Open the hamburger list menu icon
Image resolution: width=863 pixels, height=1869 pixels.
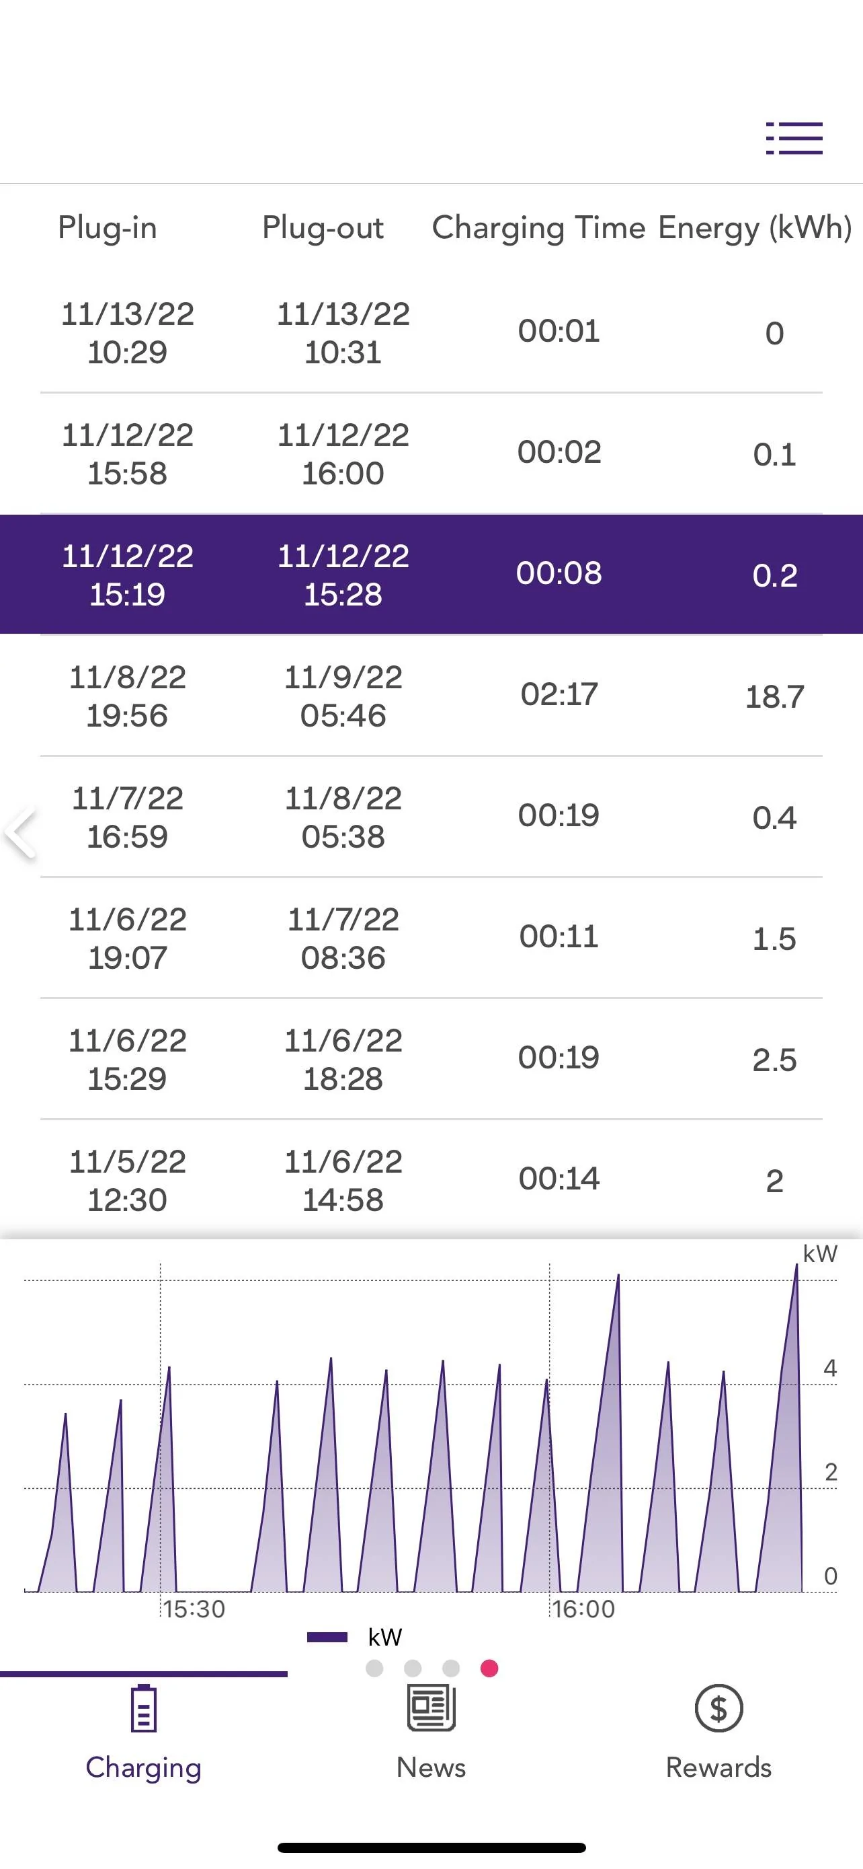(x=794, y=138)
